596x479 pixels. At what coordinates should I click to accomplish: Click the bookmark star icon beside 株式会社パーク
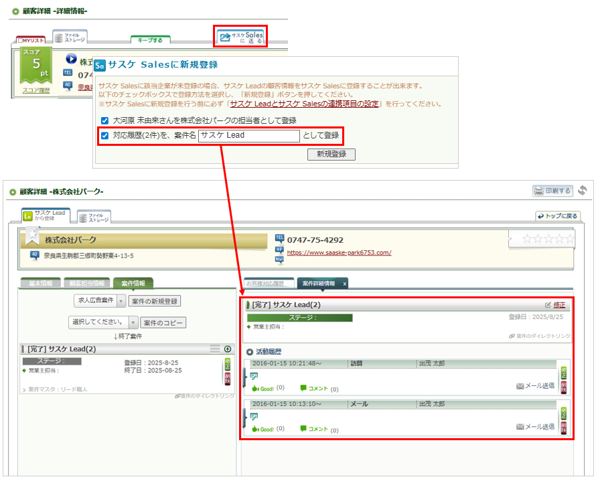click(x=32, y=235)
